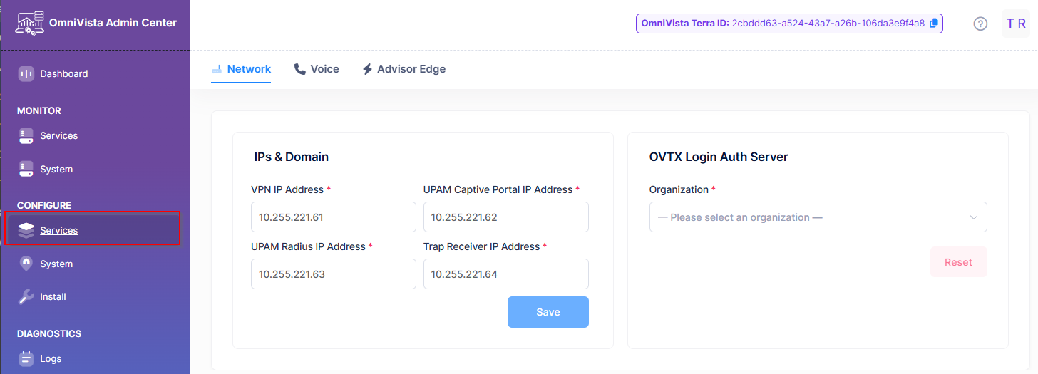Open Services under CONFIGURE
Image resolution: width=1038 pixels, height=374 pixels.
[x=93, y=230]
